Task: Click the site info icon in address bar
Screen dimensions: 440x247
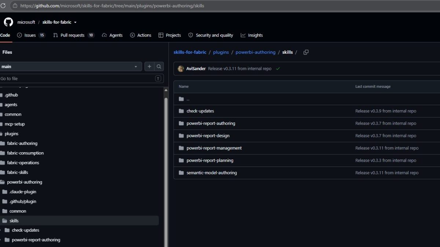Action: pyautogui.click(x=15, y=6)
